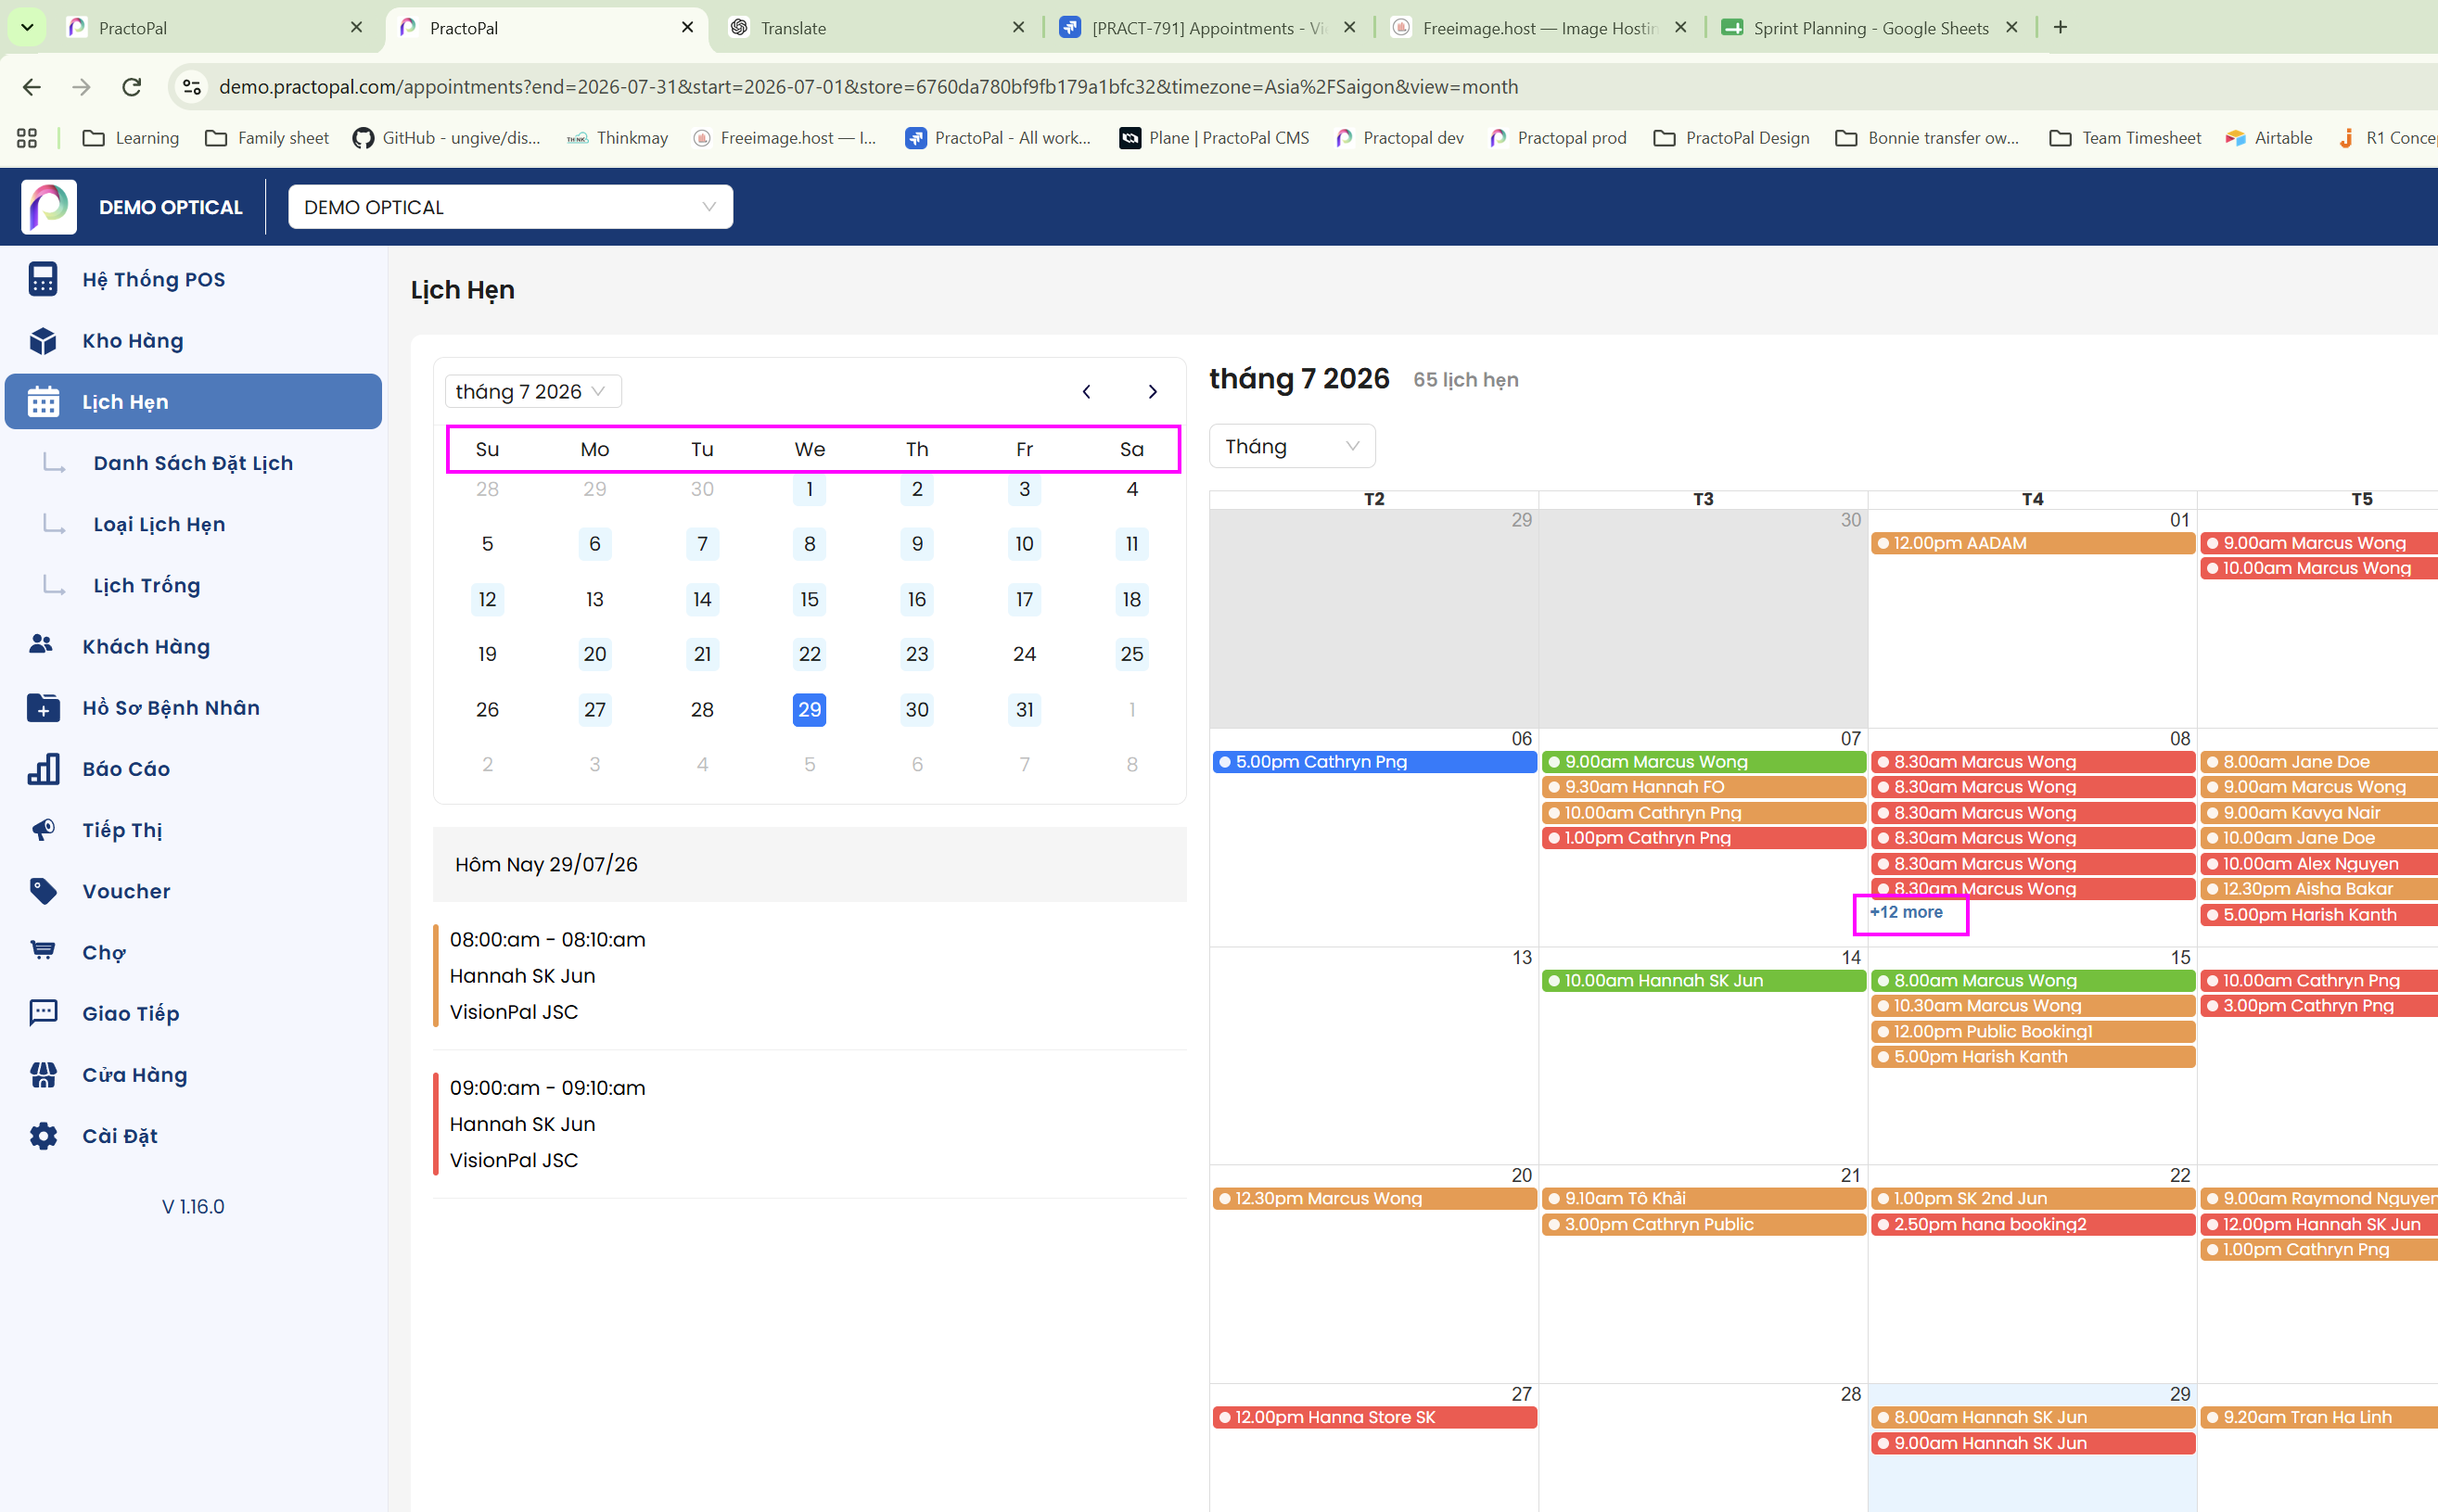This screenshot has width=2438, height=1512.
Task: Go to previous month in mini calendar
Action: pyautogui.click(x=1087, y=392)
